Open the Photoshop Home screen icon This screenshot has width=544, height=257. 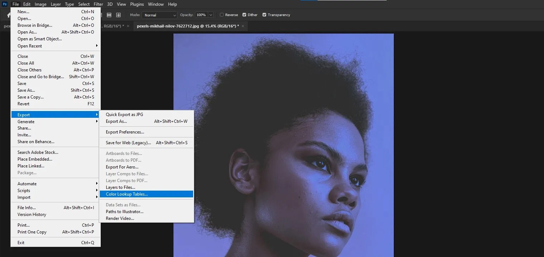pos(8,15)
